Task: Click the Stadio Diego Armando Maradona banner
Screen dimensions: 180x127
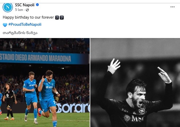Action: click(x=44, y=58)
